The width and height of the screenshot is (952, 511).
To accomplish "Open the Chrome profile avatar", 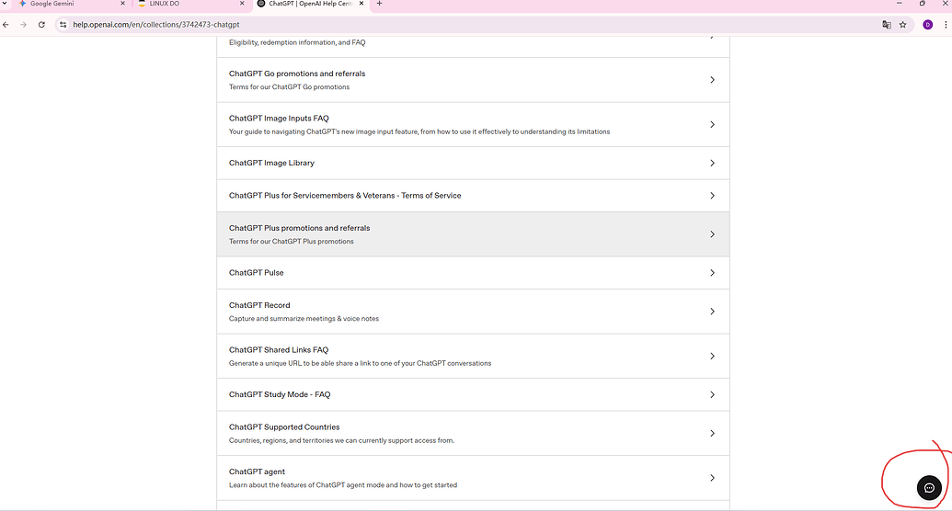I will 928,25.
